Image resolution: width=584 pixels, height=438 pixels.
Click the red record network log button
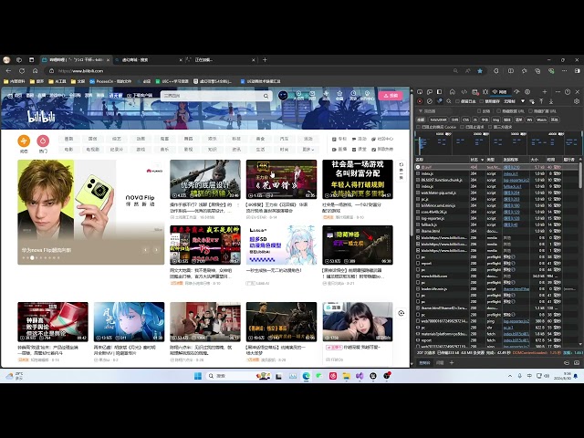420,101
